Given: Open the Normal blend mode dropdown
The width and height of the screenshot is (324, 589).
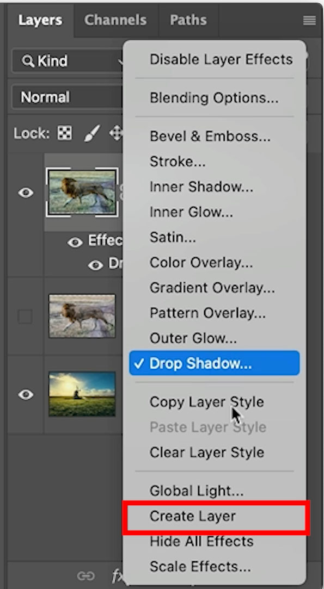Looking at the screenshot, I should coord(68,97).
